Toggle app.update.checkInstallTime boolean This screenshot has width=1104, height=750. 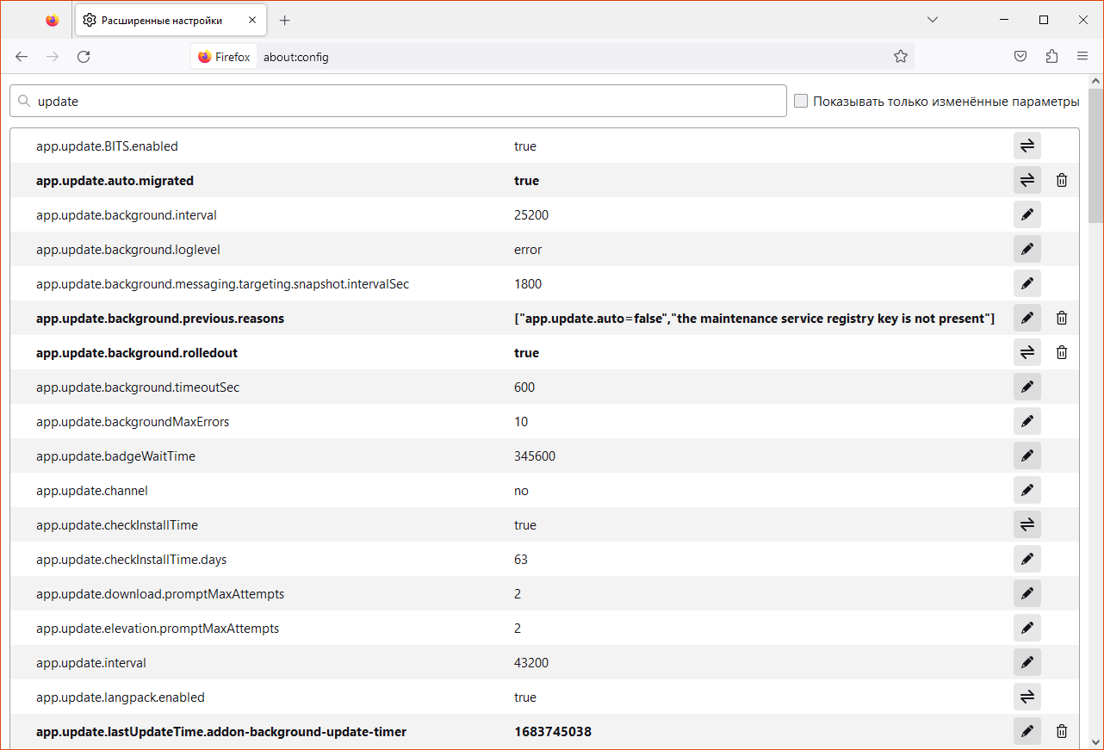[x=1026, y=525]
